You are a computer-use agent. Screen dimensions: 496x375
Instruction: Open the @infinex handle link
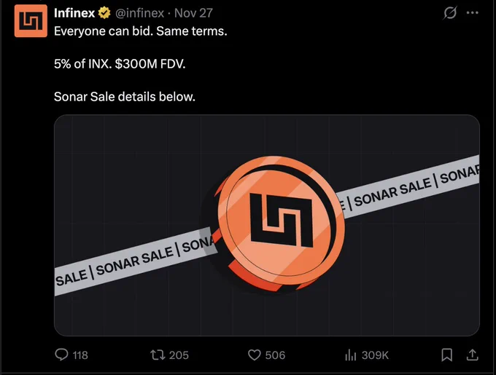(139, 13)
